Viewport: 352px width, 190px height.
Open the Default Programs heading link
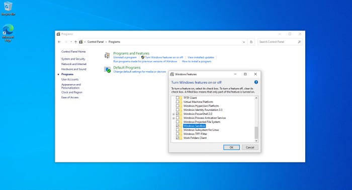point(127,68)
